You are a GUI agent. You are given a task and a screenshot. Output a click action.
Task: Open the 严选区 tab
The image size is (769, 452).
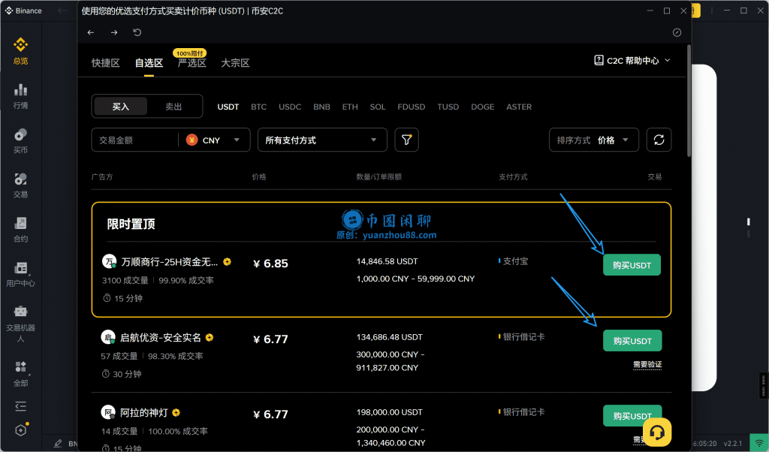[191, 63]
